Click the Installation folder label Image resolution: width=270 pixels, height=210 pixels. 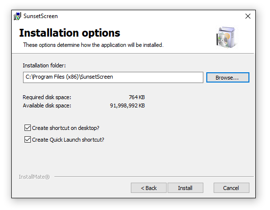pyautogui.click(x=44, y=65)
